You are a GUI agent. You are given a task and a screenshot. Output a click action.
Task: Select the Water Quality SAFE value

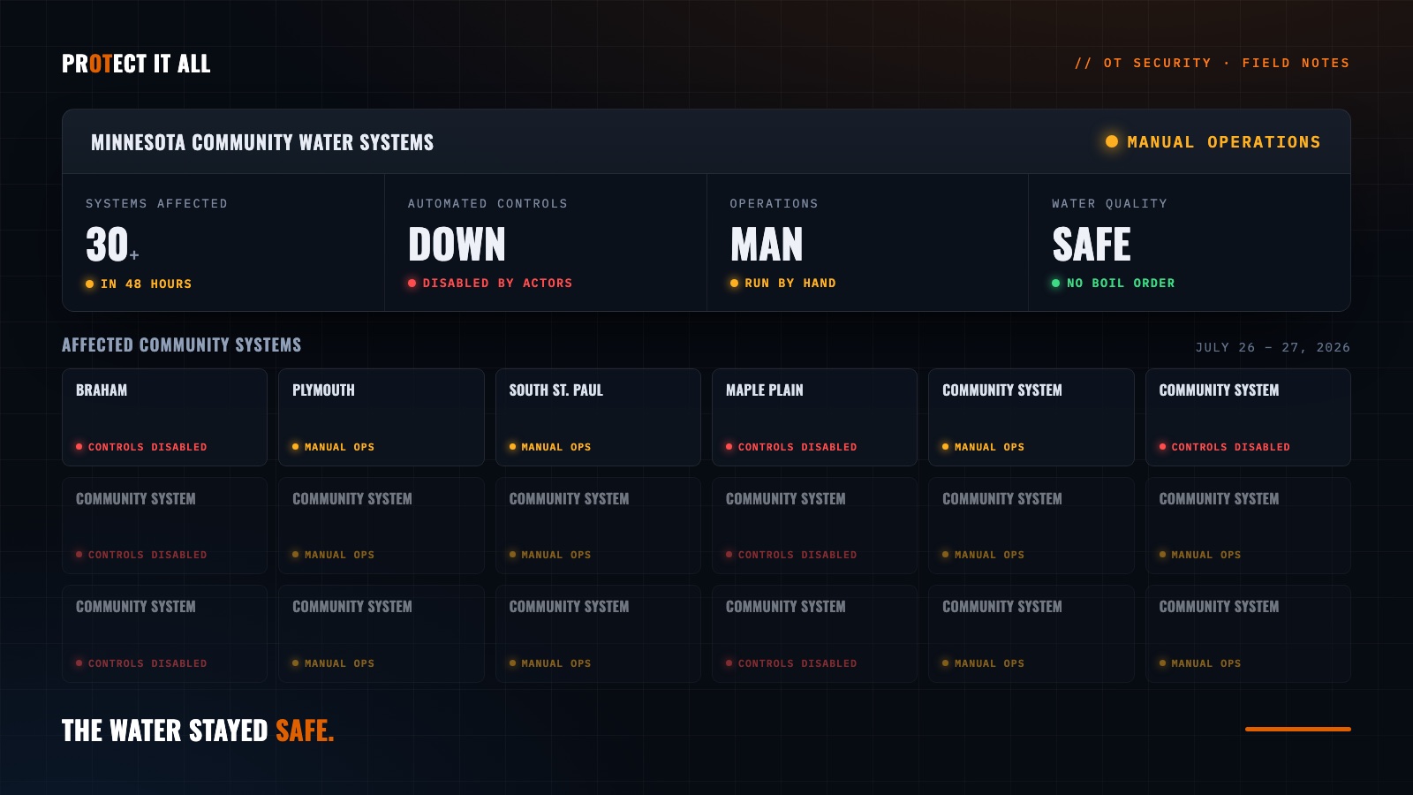pos(1091,245)
